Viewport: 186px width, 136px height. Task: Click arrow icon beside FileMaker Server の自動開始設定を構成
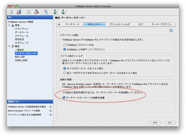(x=51, y=107)
